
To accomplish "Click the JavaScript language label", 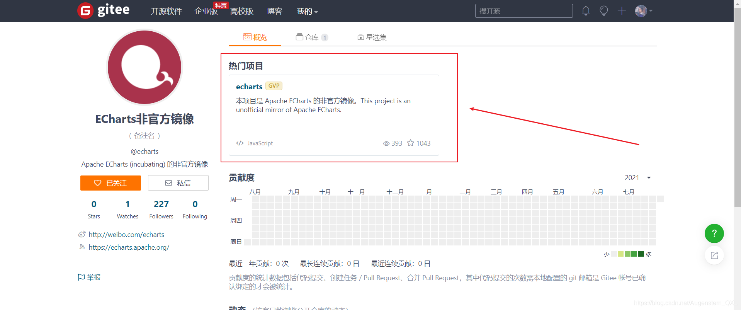I will [260, 143].
